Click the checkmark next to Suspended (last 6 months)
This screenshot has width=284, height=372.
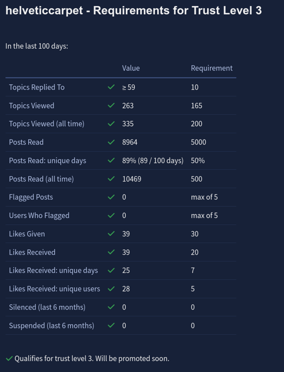[x=111, y=325]
